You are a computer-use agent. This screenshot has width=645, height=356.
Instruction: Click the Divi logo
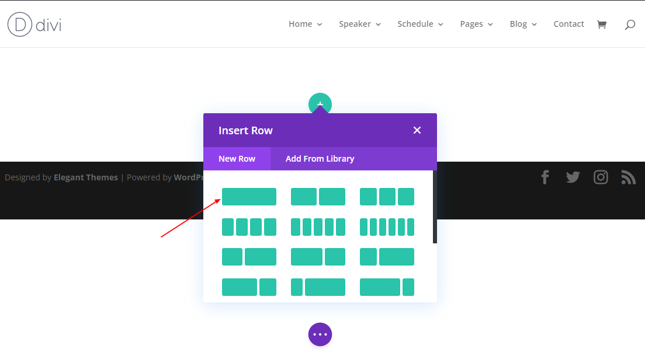click(33, 24)
